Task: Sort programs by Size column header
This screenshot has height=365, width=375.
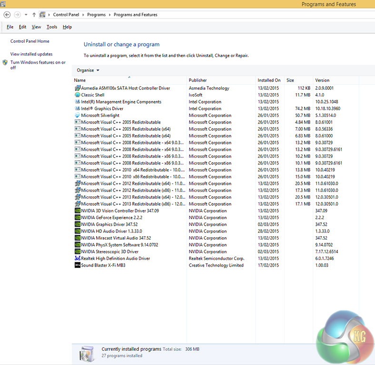Action: (290, 80)
